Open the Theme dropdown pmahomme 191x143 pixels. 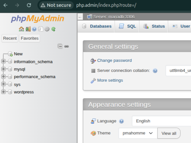point(138,133)
